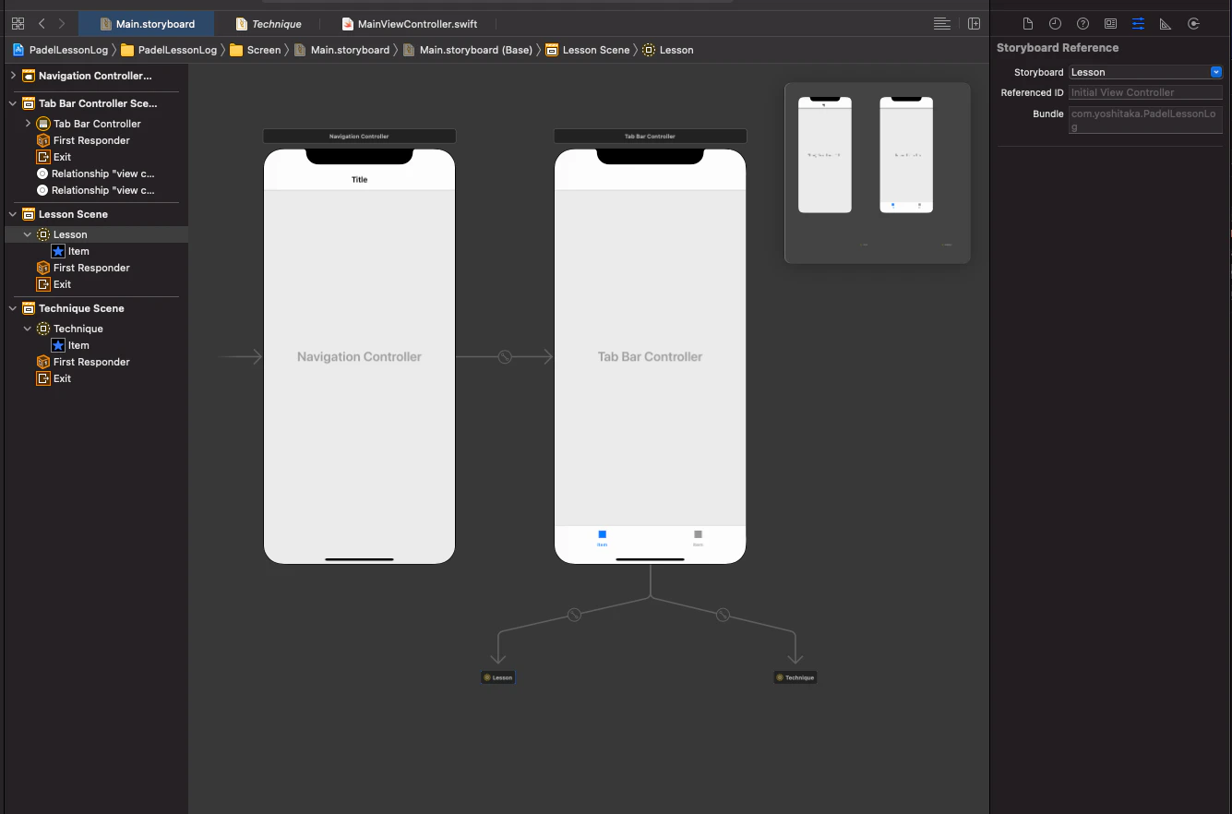Collapse the Tab Bar Controller Scene
This screenshot has width=1232, height=814.
coord(13,103)
